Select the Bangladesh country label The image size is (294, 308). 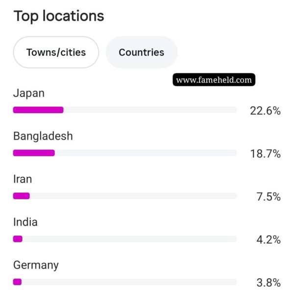tap(43, 136)
